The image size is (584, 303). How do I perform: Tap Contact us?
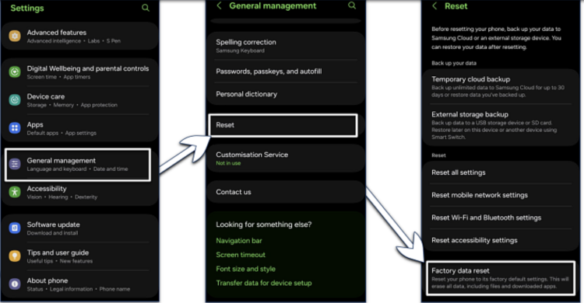coord(286,192)
